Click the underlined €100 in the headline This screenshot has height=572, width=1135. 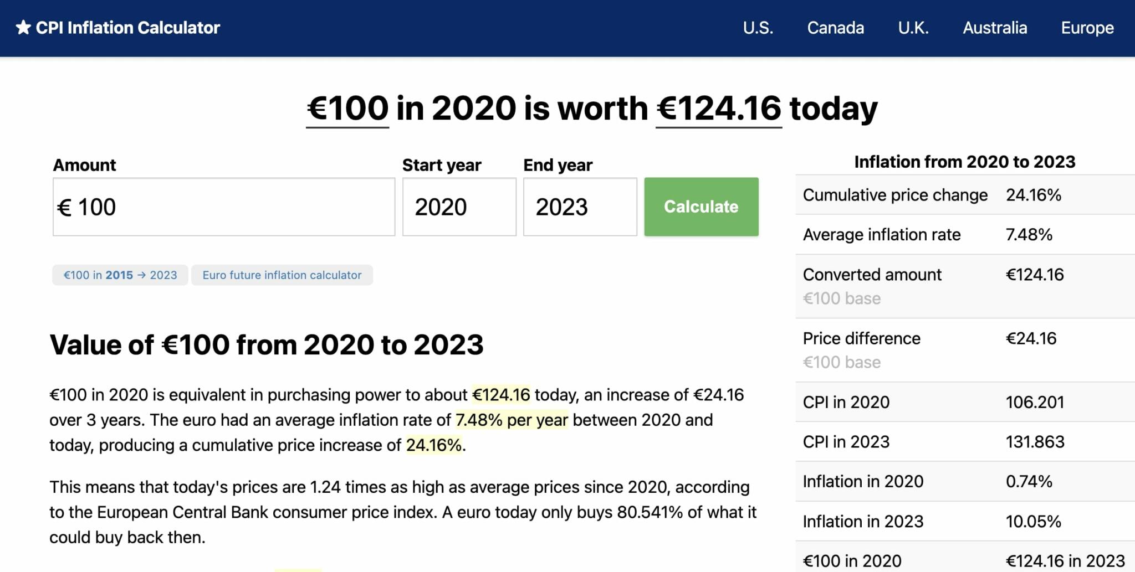[x=346, y=109]
